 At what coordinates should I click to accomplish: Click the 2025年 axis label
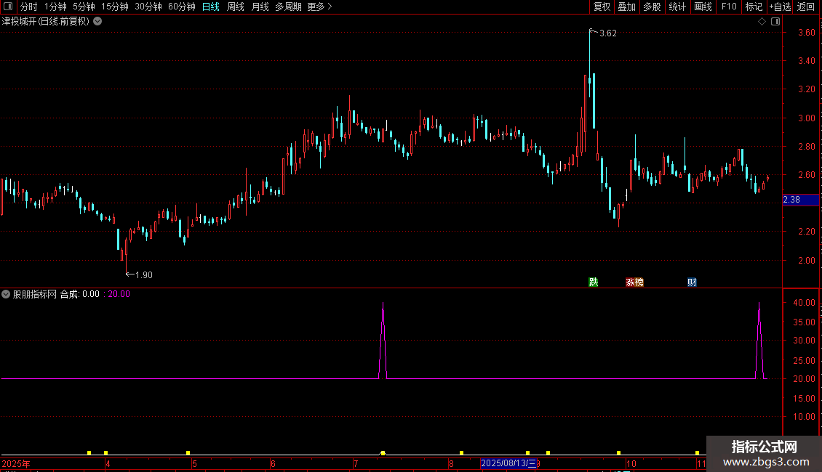click(x=16, y=463)
